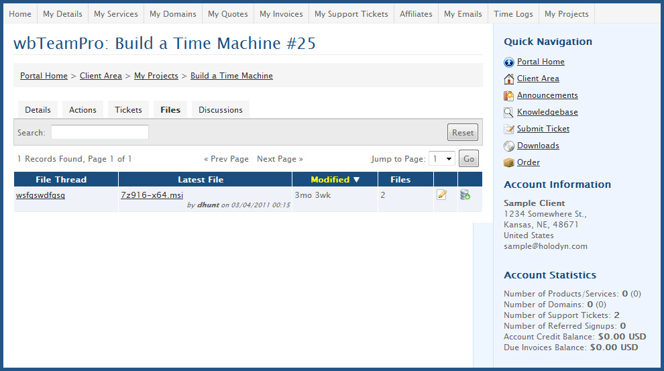
Task: Click into the Search text field
Action: click(100, 132)
